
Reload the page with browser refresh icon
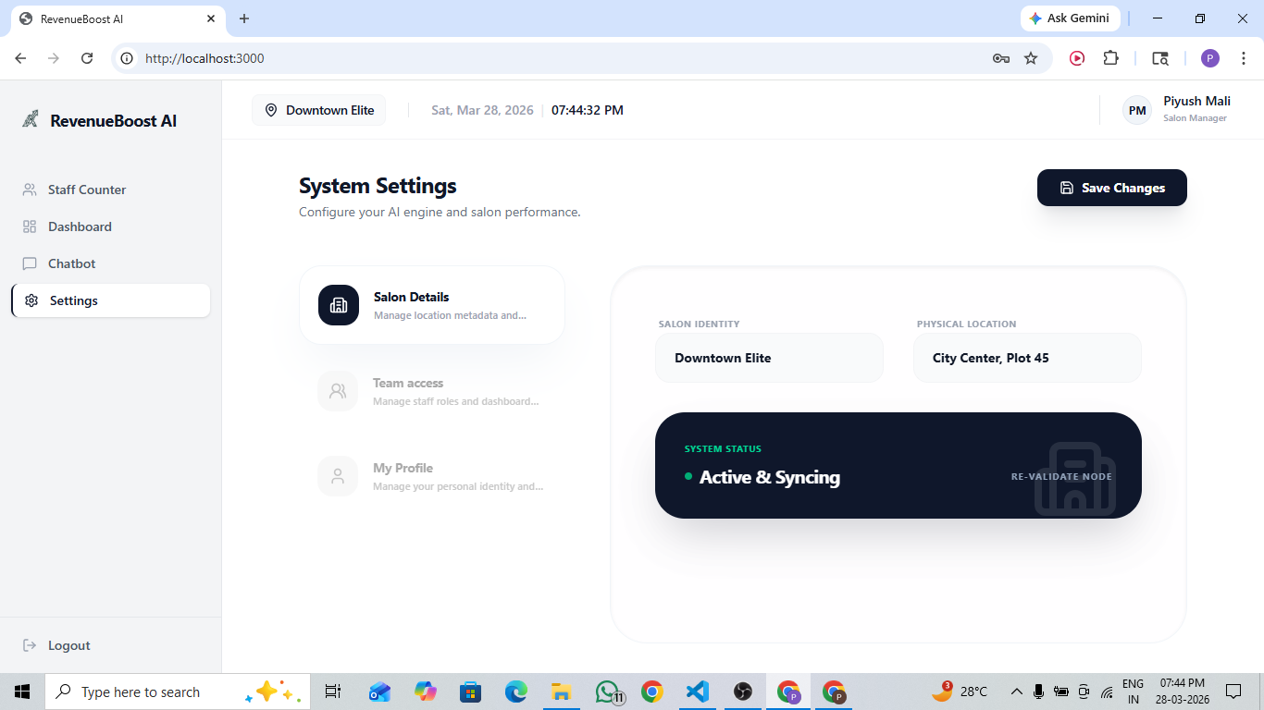pos(87,58)
